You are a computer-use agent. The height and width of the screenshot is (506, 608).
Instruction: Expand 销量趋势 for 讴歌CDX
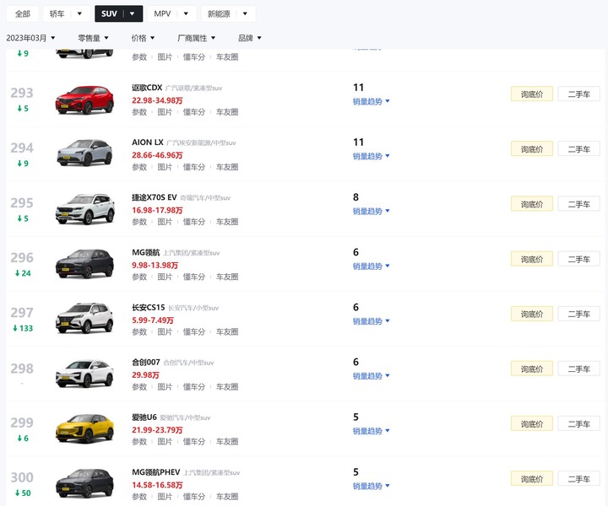371,101
